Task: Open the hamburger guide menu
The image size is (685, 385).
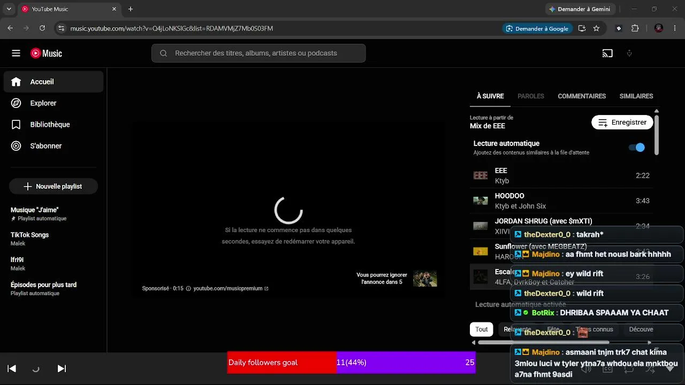Action: coord(16,53)
